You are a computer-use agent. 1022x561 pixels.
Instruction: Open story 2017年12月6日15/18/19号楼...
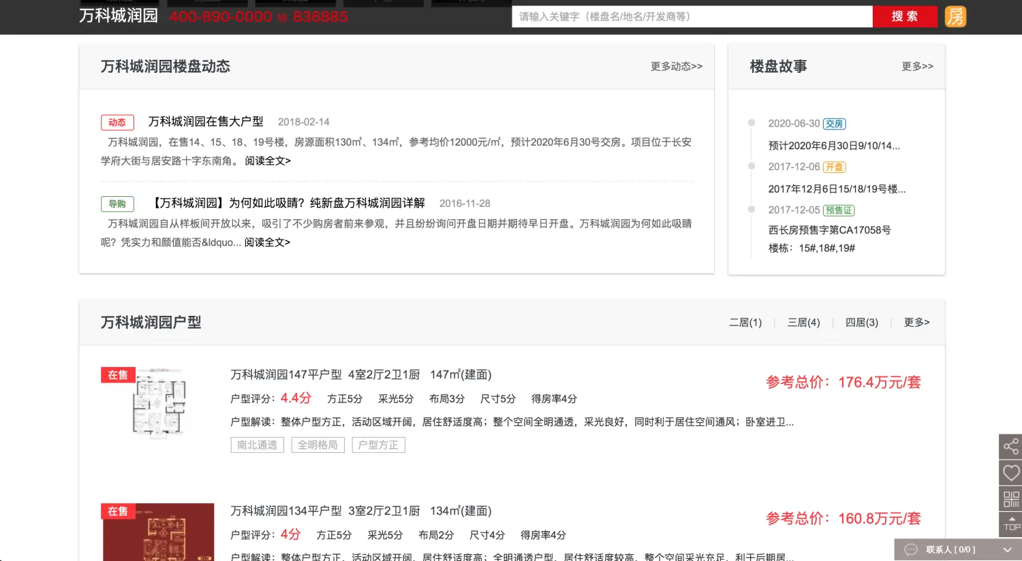pos(837,189)
